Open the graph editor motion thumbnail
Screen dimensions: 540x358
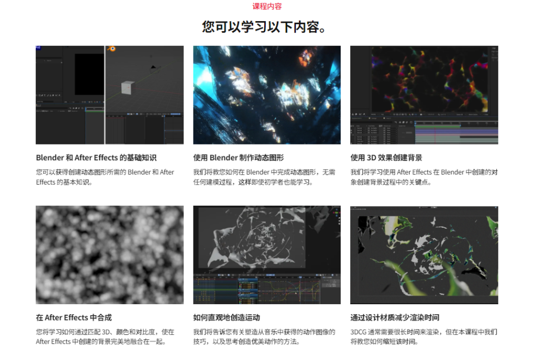(267, 255)
